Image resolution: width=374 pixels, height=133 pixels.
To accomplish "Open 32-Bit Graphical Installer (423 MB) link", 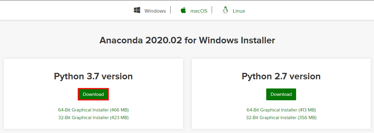I will coord(93,118).
